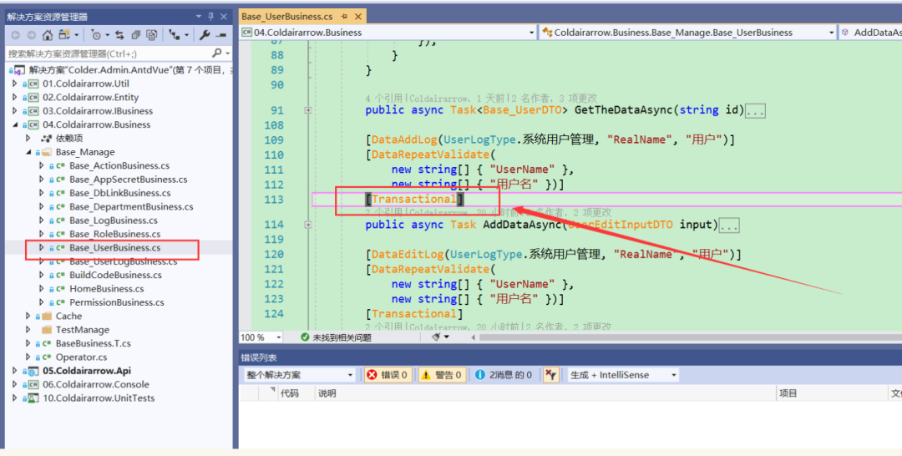Image resolution: width=902 pixels, height=456 pixels.
Task: Click the back navigation arrow in Solution Explorer
Action: pos(16,35)
